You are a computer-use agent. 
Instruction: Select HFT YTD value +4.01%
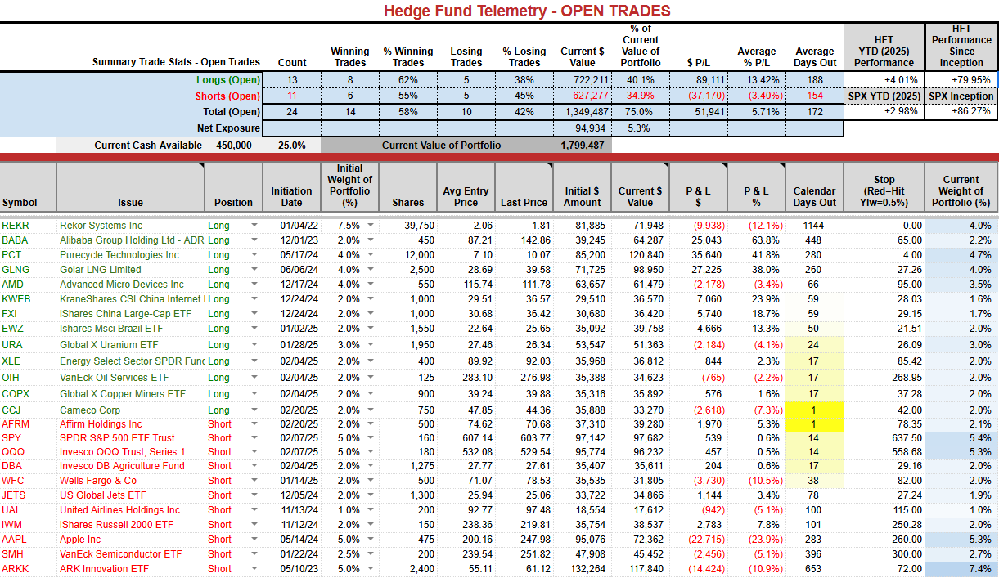point(884,80)
